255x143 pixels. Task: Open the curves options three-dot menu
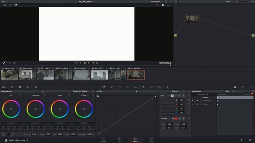coord(188,91)
